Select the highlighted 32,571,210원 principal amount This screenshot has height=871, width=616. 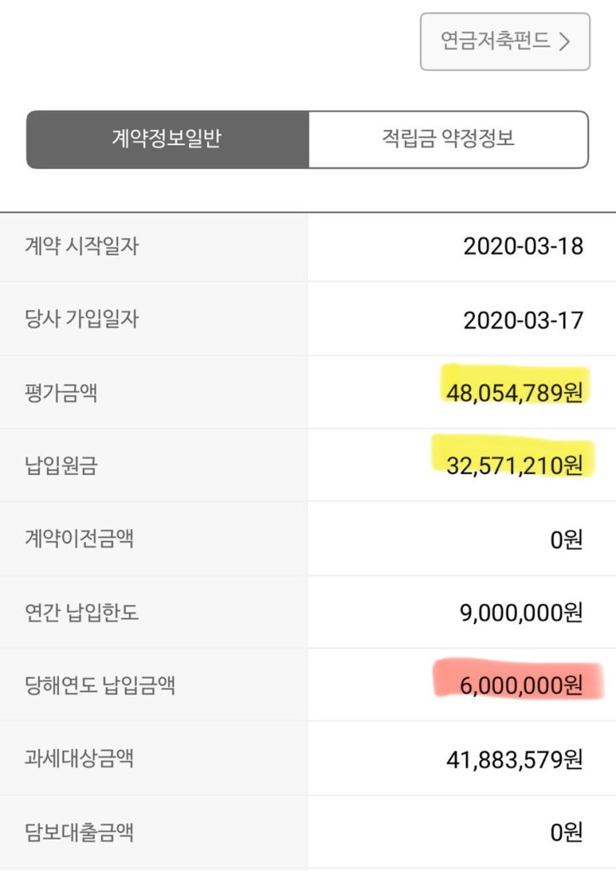[x=514, y=465]
